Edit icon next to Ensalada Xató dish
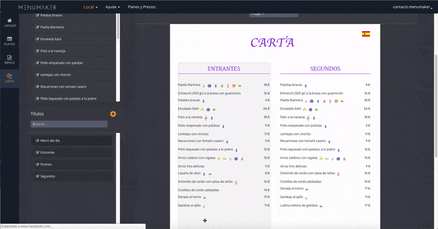 click(x=37, y=39)
